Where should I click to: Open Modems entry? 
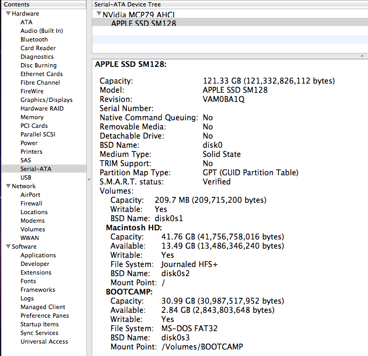pyautogui.click(x=32, y=221)
